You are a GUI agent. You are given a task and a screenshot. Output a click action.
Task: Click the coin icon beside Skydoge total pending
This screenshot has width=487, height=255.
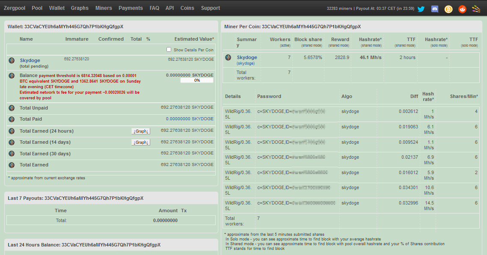point(12,60)
